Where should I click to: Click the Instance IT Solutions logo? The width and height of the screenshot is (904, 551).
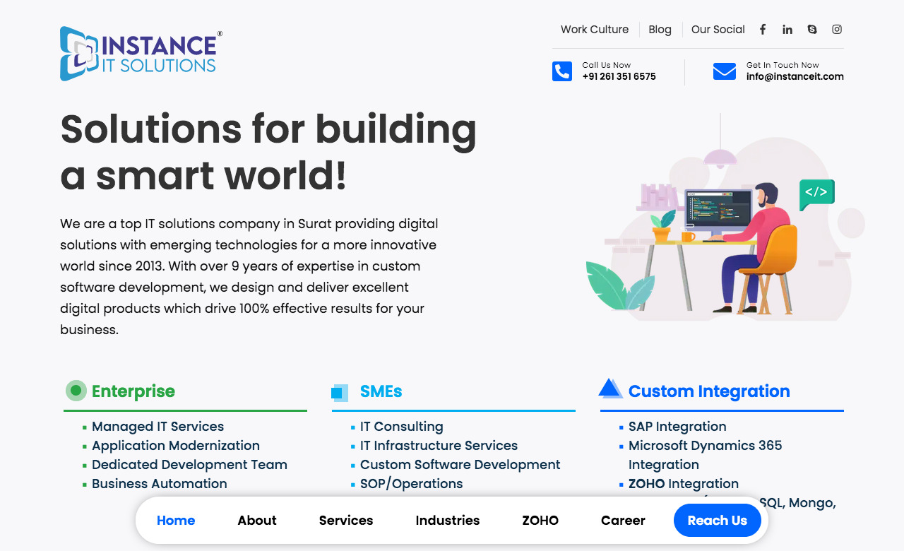141,54
